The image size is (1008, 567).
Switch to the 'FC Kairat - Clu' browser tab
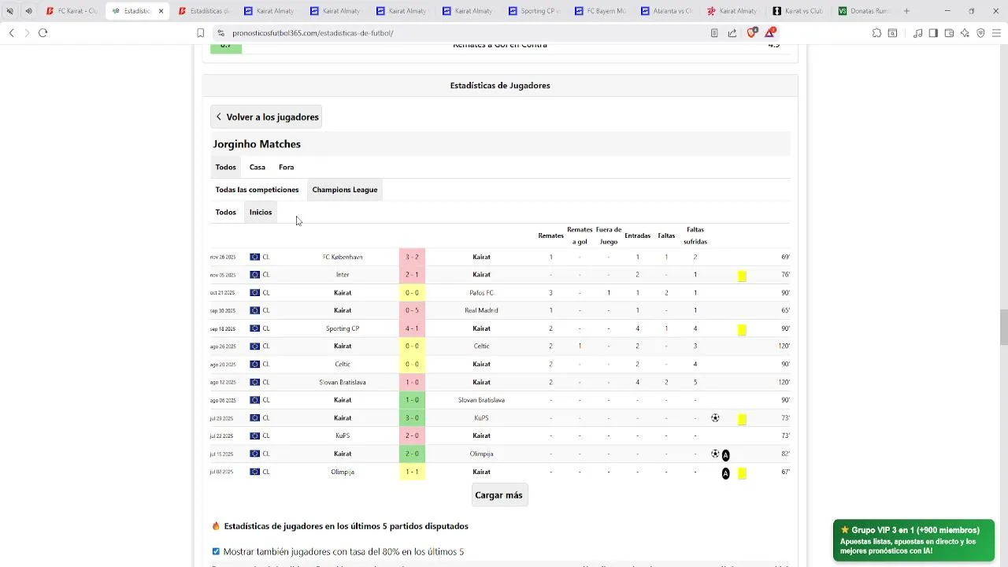pos(71,11)
